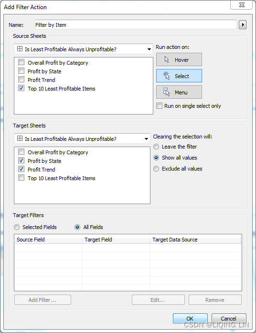
Task: Open the Source Sheets dashboard dropdown
Action: click(x=84, y=49)
